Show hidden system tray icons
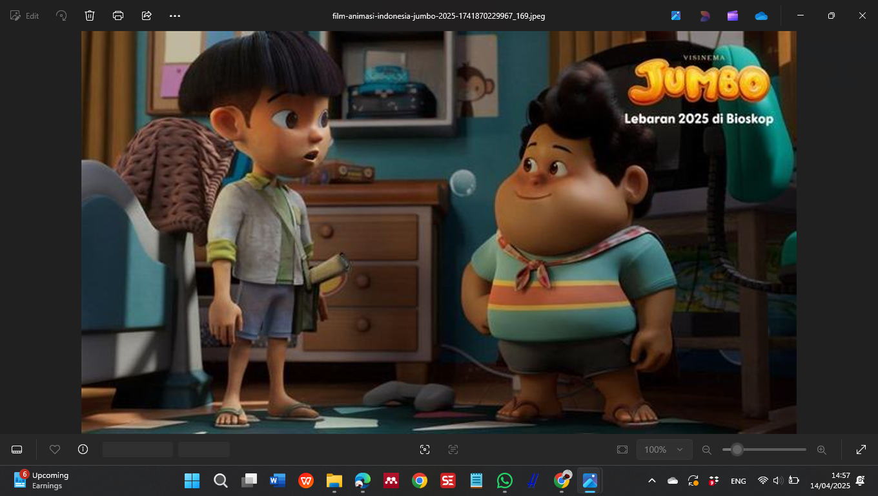878x496 pixels. 651,480
